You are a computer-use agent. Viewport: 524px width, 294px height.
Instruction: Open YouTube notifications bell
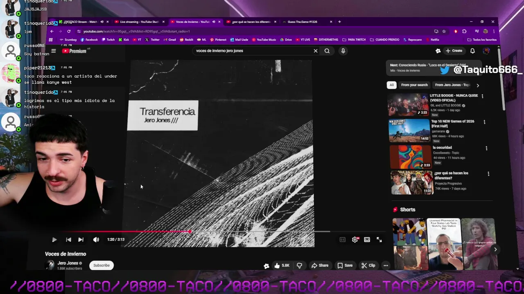pyautogui.click(x=472, y=51)
